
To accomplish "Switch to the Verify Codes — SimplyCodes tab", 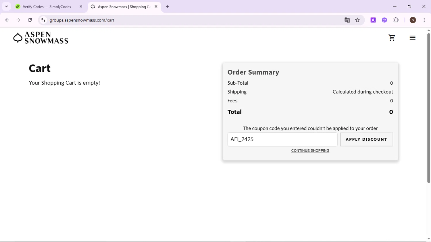I will point(47,7).
